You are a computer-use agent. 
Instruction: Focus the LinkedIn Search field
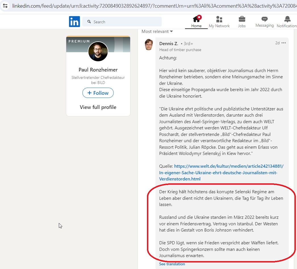click(122, 22)
